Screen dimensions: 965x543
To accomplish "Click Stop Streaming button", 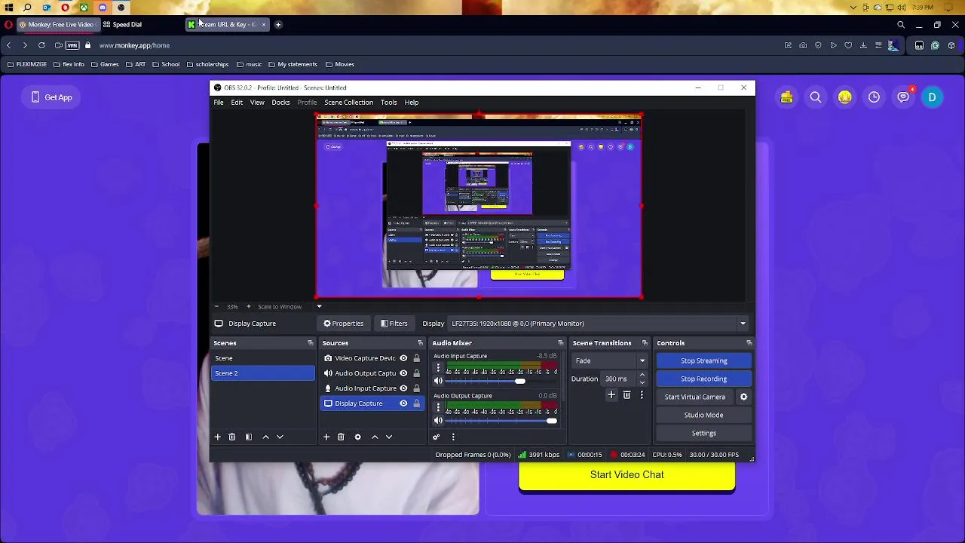I will 703,360.
